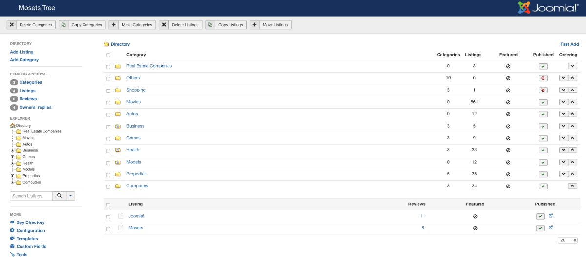Check the Shopping category checkbox
The image size is (586, 259).
(x=108, y=90)
